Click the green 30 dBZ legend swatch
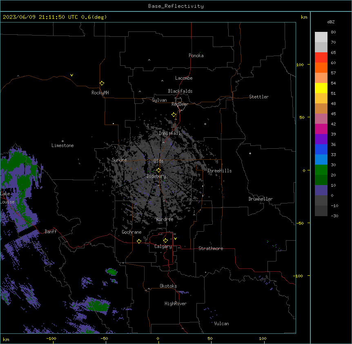352x344 pixels. coord(321,170)
